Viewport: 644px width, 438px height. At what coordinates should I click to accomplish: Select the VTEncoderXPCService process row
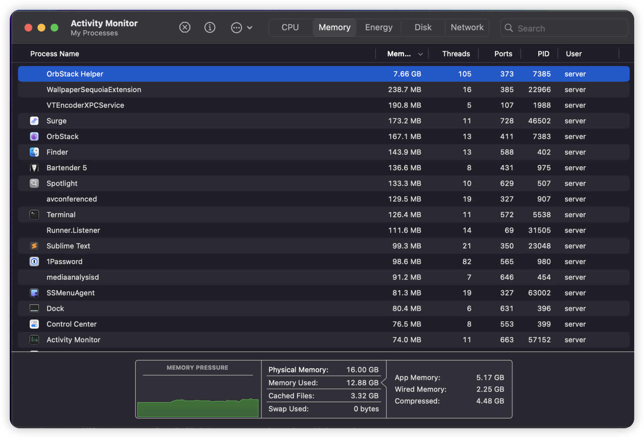point(324,105)
